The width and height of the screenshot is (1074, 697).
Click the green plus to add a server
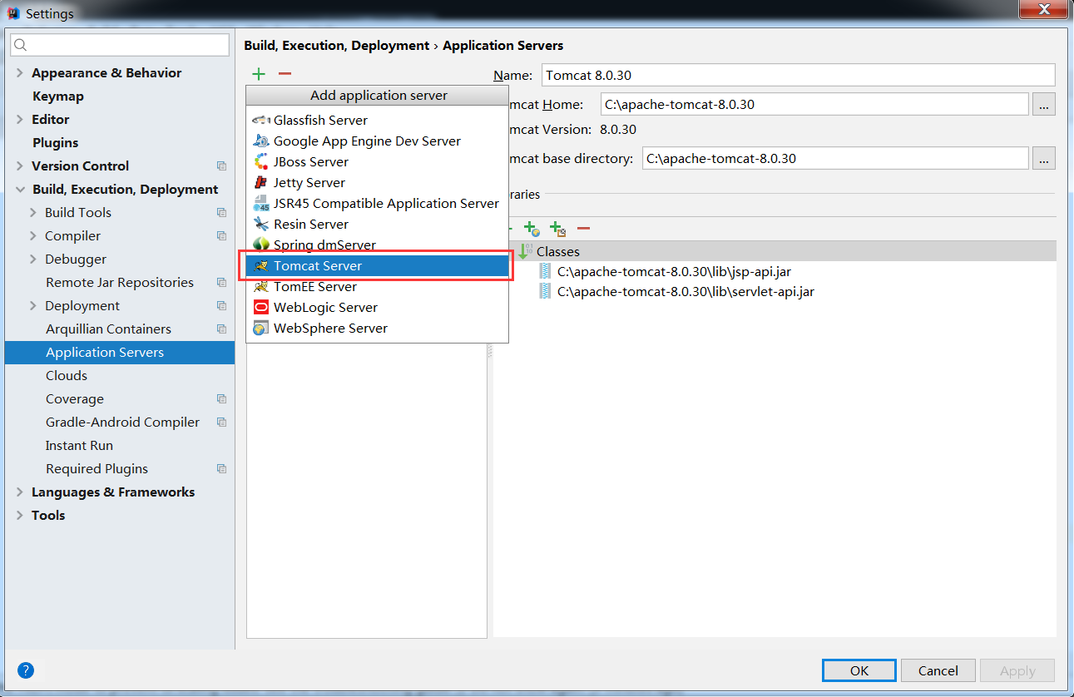click(x=258, y=73)
